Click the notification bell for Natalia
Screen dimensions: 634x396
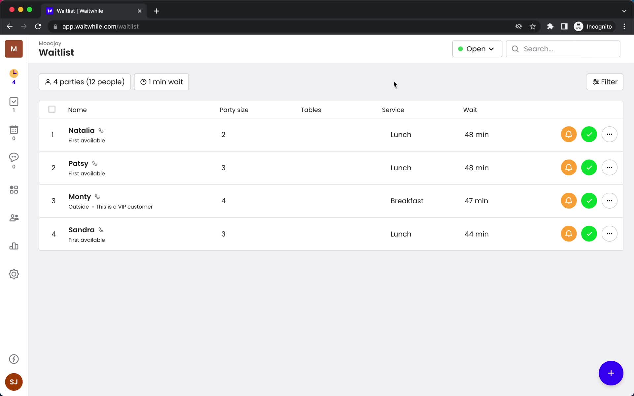(568, 134)
